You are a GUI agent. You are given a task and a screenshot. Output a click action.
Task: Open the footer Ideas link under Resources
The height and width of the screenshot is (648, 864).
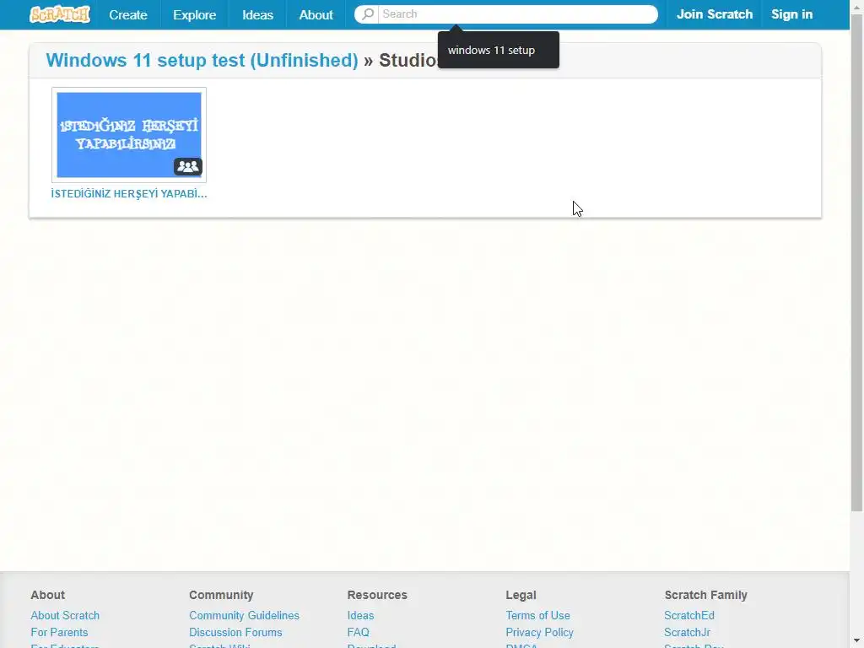360,615
